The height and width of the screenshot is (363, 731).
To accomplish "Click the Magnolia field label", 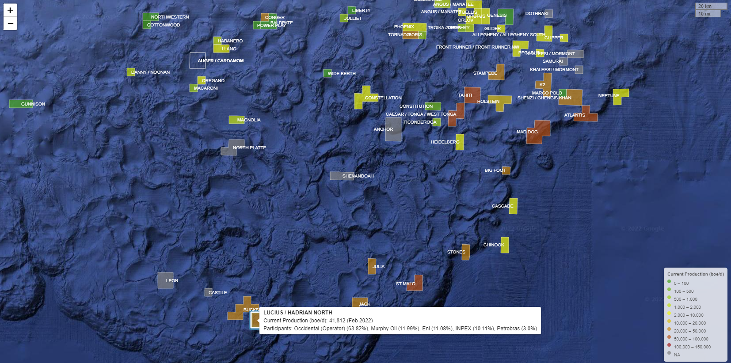I will click(x=249, y=120).
